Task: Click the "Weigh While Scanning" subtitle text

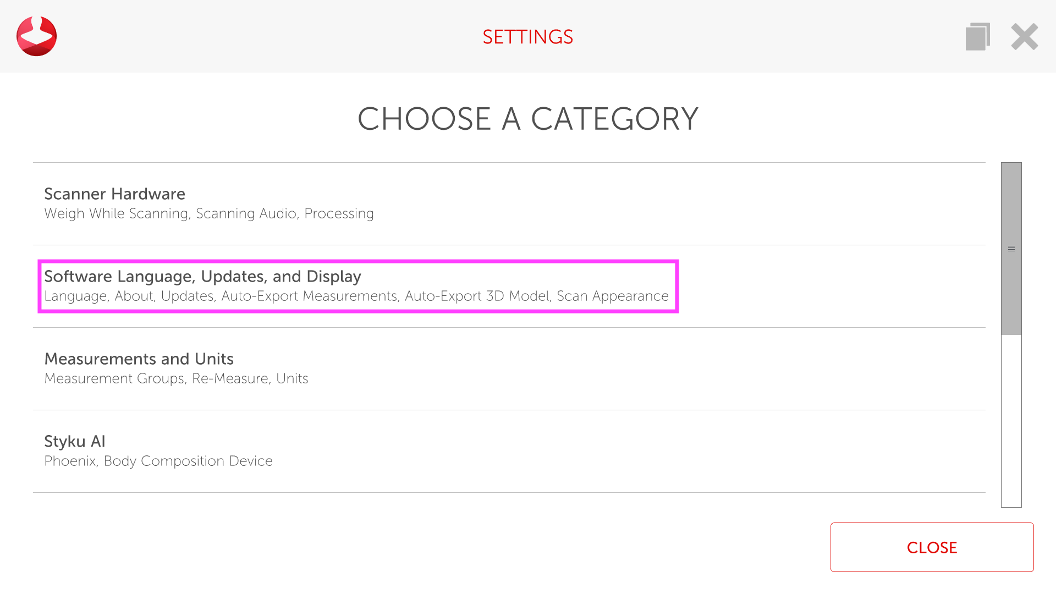Action: pyautogui.click(x=116, y=214)
